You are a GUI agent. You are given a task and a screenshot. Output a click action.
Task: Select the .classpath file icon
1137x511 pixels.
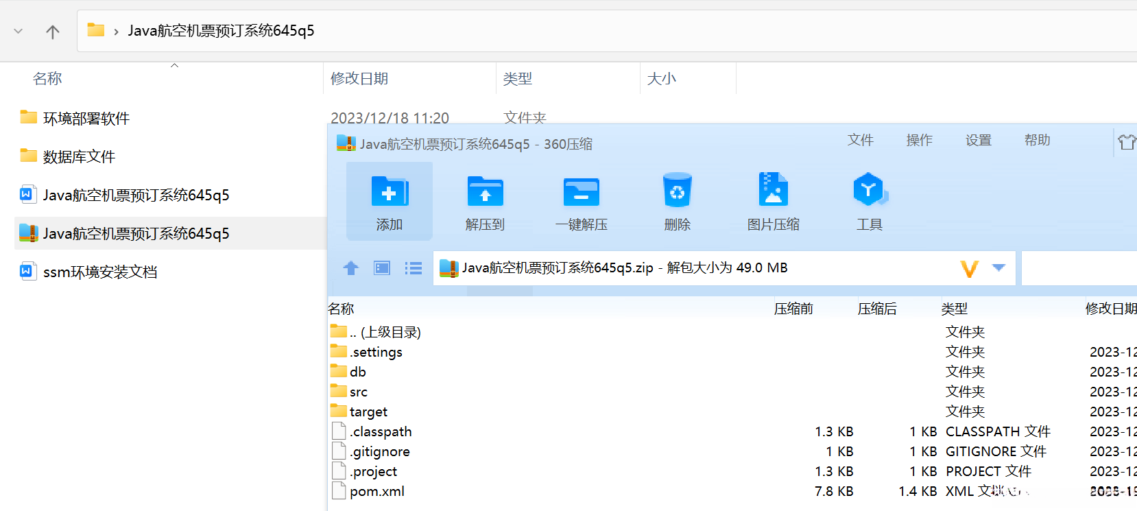(x=339, y=431)
